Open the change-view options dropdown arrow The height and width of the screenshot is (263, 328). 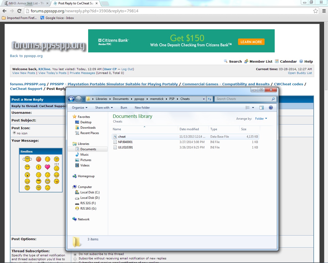coord(253,108)
